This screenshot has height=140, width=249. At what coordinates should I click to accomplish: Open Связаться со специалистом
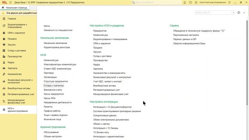click(x=58, y=30)
